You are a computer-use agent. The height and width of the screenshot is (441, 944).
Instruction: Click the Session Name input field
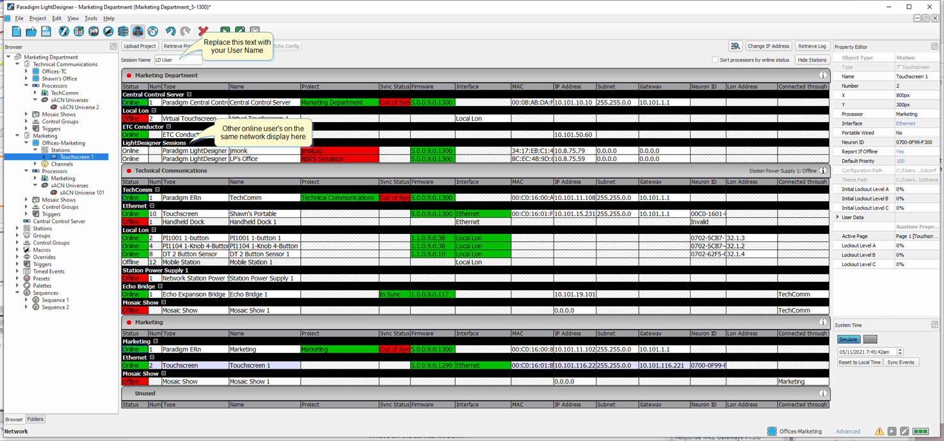(178, 60)
